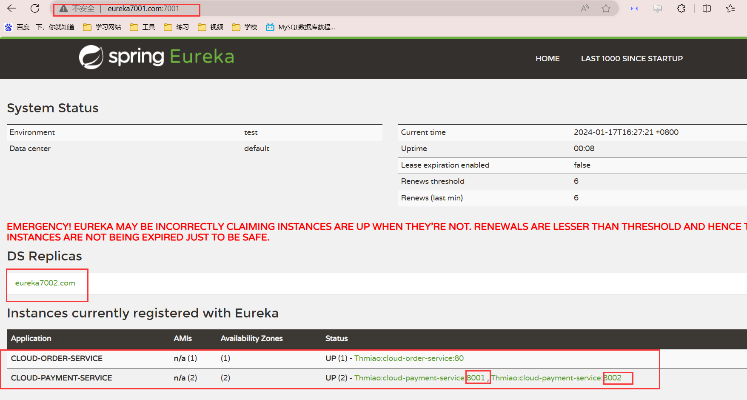Click the System Status heading
747x400 pixels.
[53, 108]
